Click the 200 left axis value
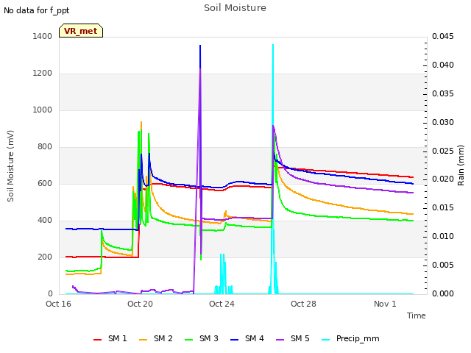This screenshot has width=471, height=353. (x=45, y=257)
